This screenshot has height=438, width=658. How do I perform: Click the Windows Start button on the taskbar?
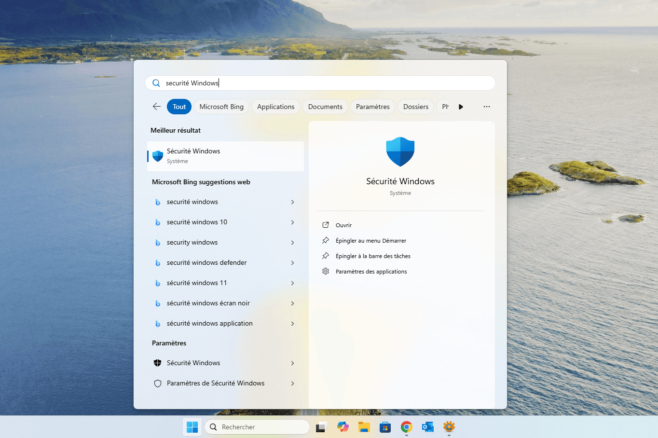click(192, 427)
